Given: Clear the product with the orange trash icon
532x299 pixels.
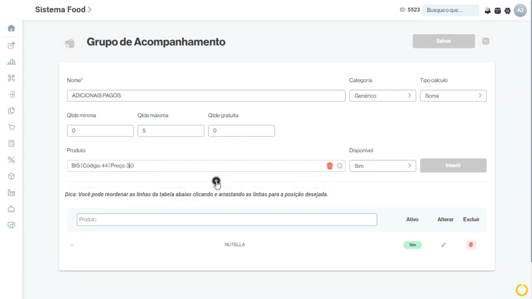Looking at the screenshot, I should tap(330, 166).
